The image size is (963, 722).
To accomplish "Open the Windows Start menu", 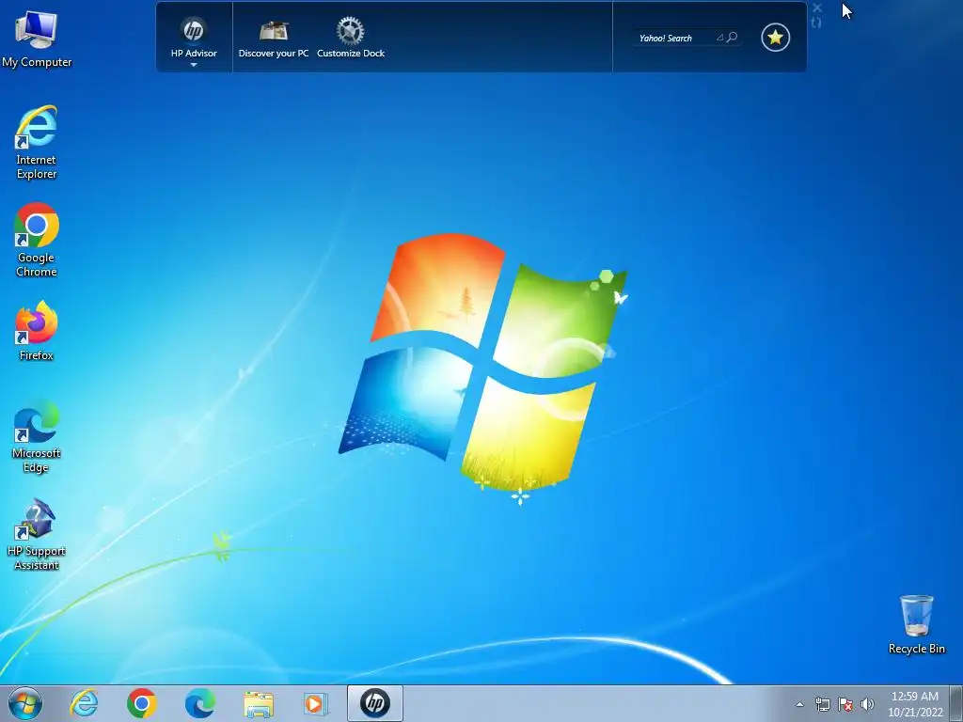I will pyautogui.click(x=25, y=703).
